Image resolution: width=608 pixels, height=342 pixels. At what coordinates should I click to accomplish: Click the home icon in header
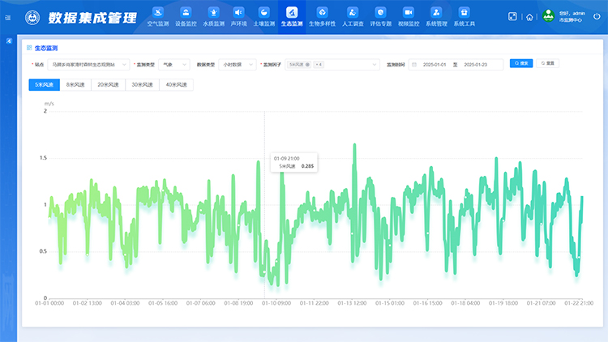pyautogui.click(x=529, y=16)
